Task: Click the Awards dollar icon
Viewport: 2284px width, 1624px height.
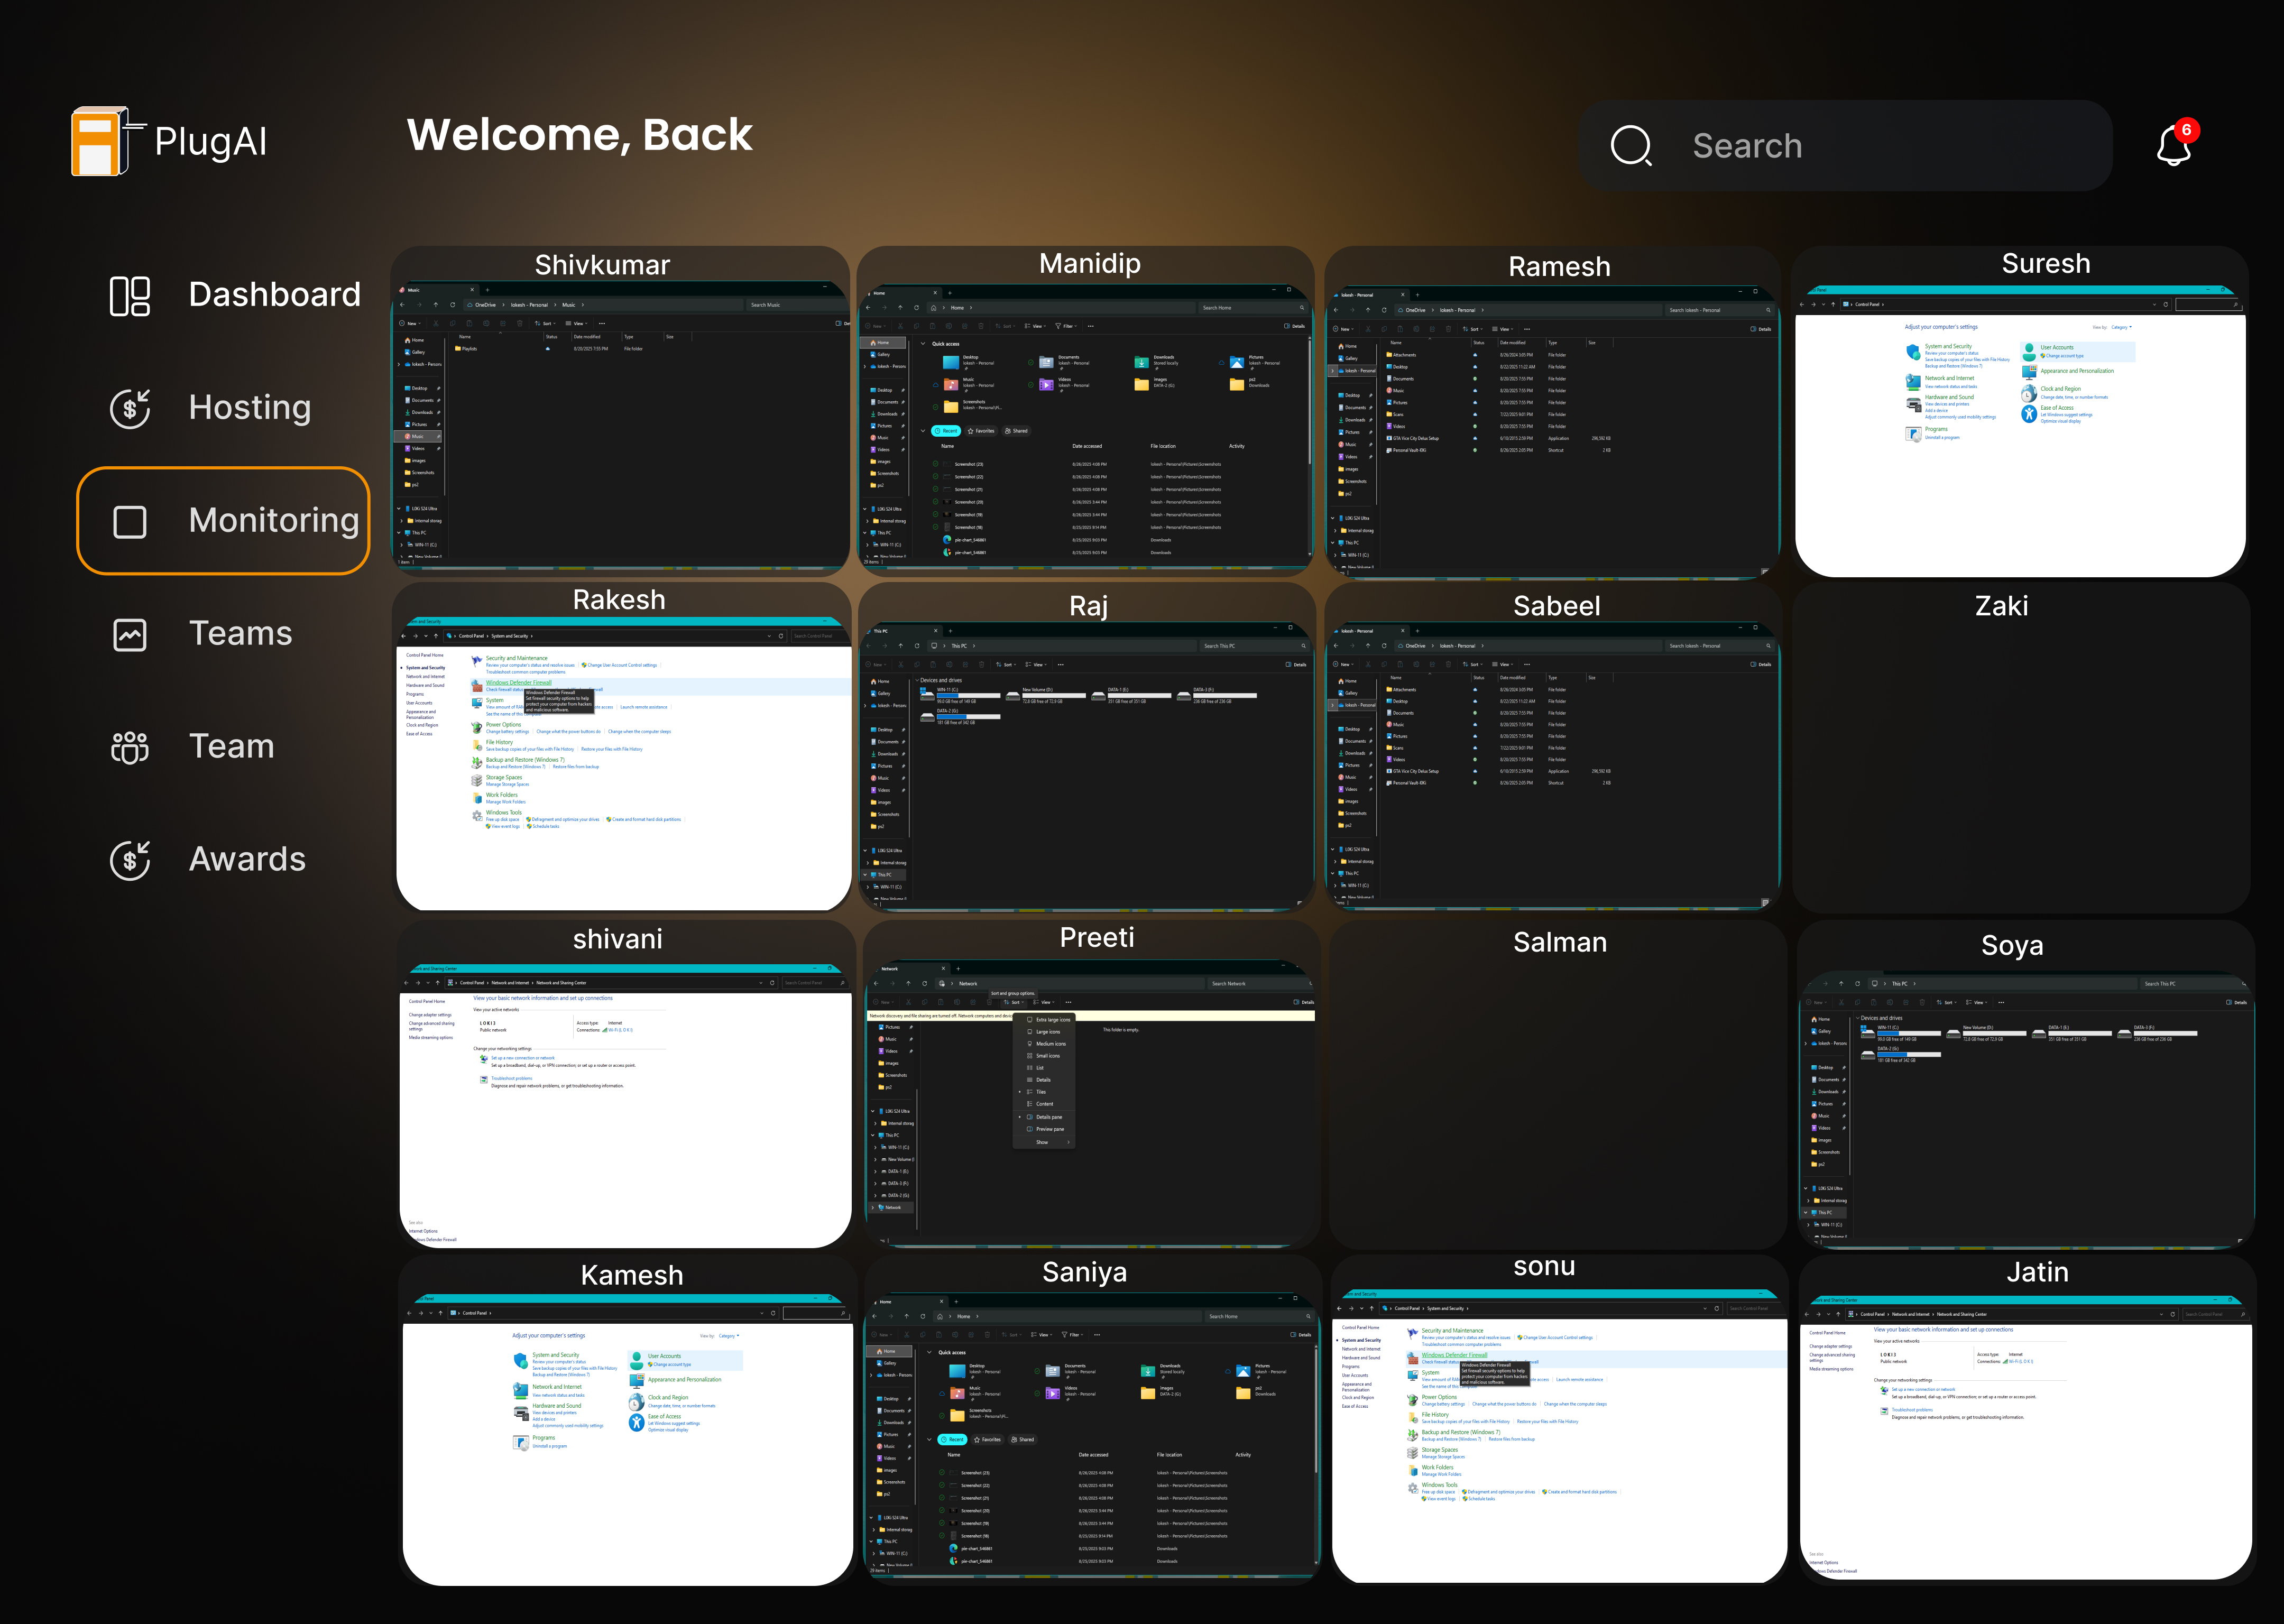Action: pos(130,860)
